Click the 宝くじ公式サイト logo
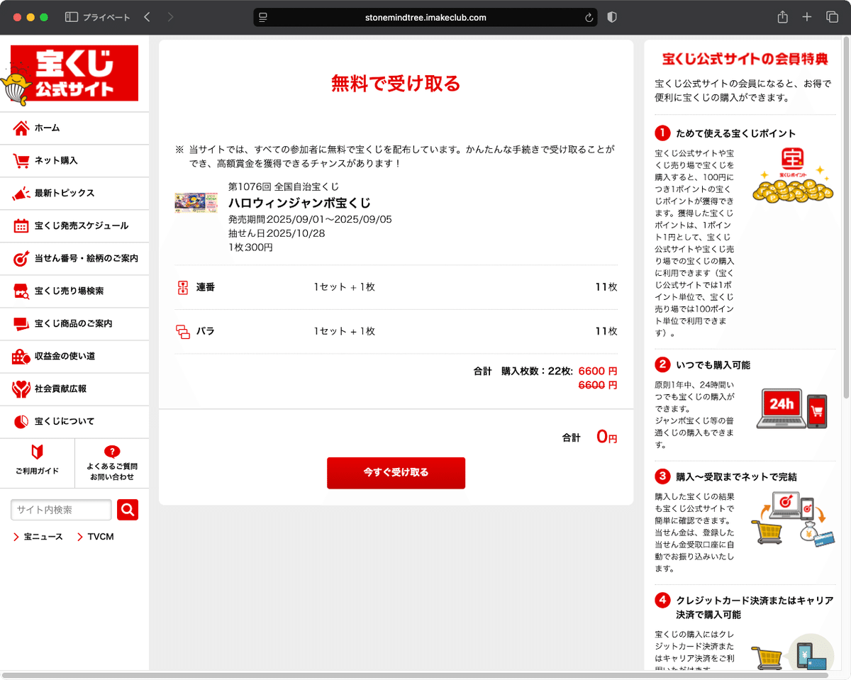 coord(74,73)
